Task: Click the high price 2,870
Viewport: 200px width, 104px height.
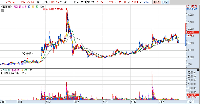Action: pyautogui.click(x=135, y=2)
